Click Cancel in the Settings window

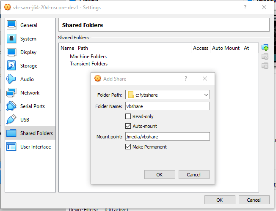(x=254, y=200)
